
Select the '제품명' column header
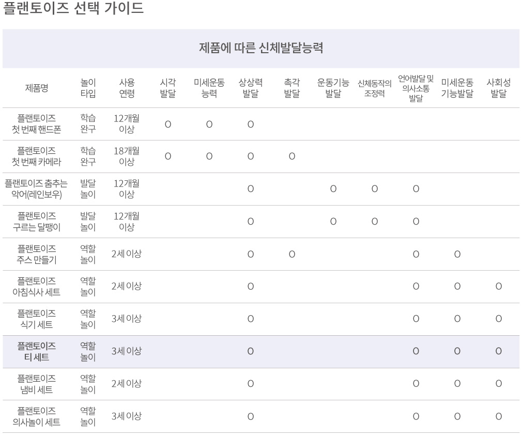37,88
